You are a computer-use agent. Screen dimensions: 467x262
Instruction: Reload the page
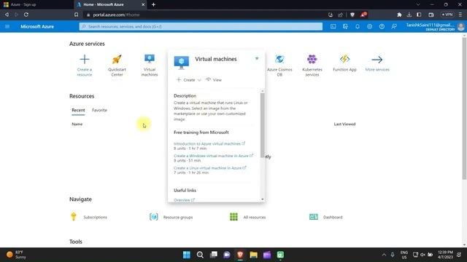(x=26, y=15)
